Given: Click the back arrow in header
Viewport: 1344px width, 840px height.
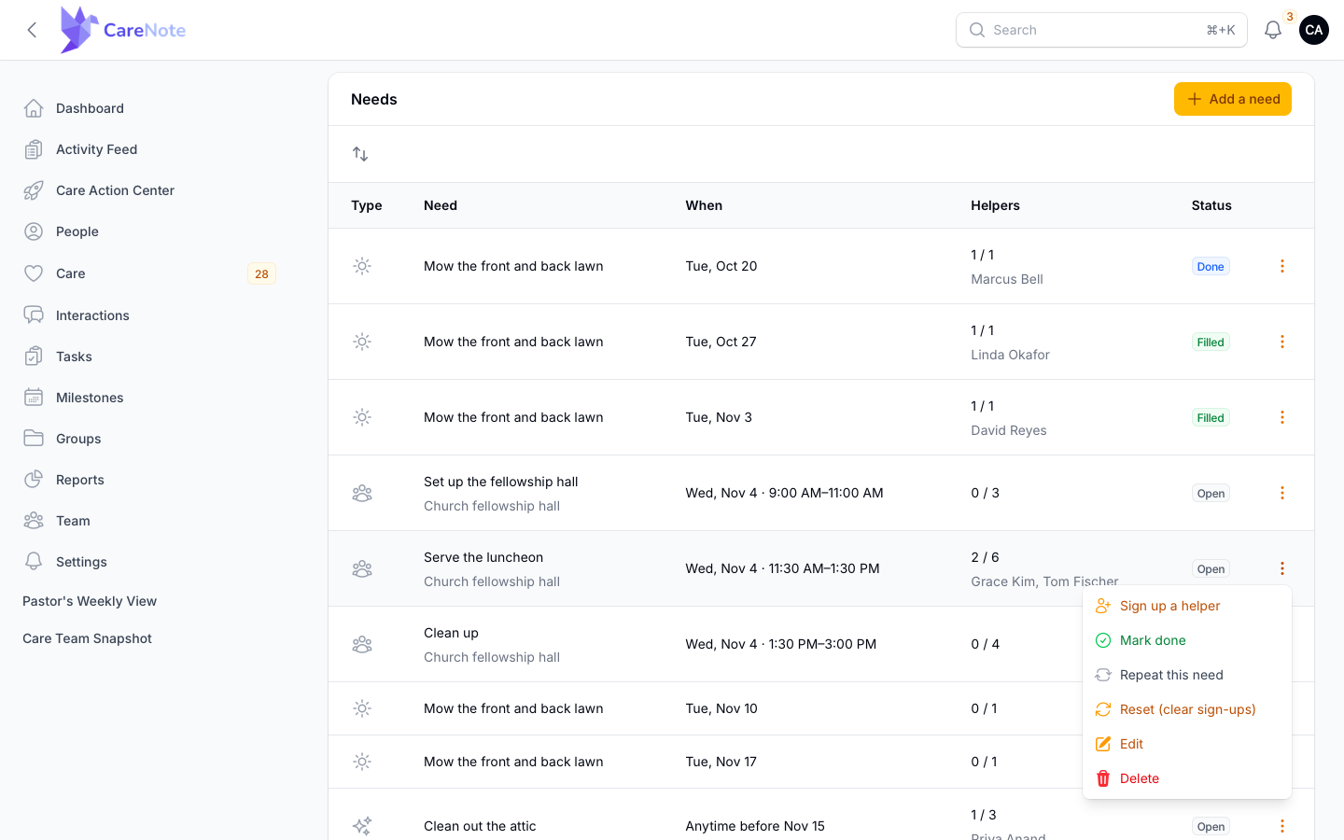Looking at the screenshot, I should pyautogui.click(x=32, y=30).
